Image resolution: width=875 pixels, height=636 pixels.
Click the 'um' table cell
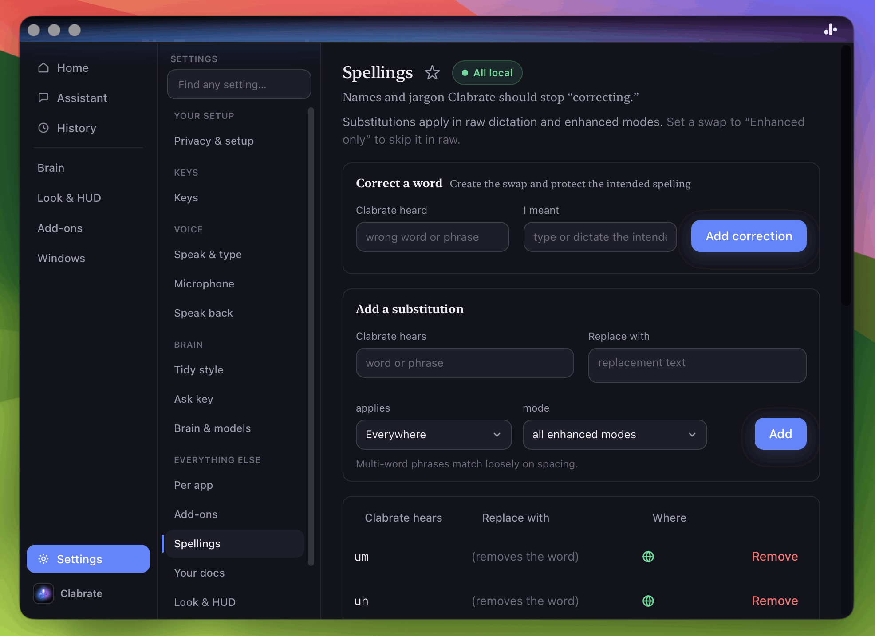tap(362, 557)
